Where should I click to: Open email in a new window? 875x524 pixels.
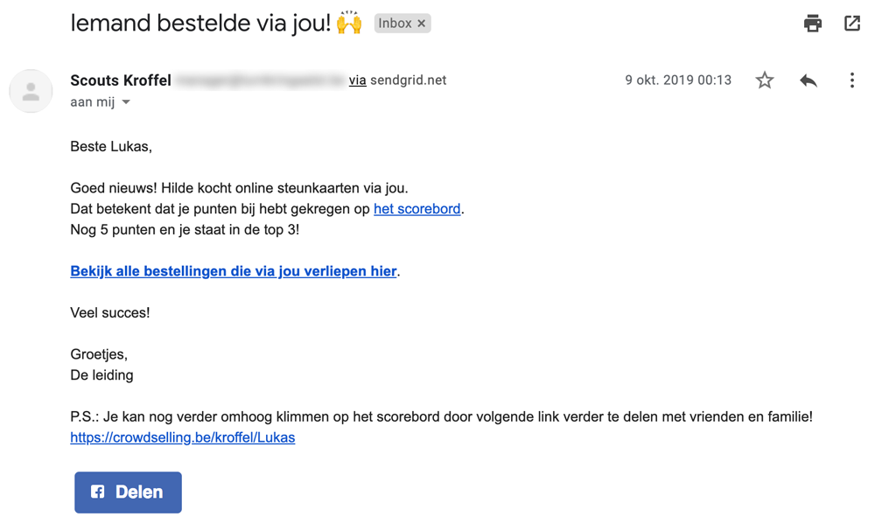pos(852,24)
